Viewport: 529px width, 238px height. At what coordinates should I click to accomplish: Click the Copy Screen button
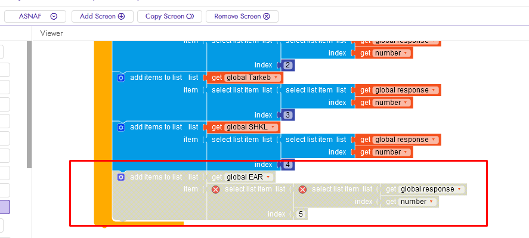(170, 16)
